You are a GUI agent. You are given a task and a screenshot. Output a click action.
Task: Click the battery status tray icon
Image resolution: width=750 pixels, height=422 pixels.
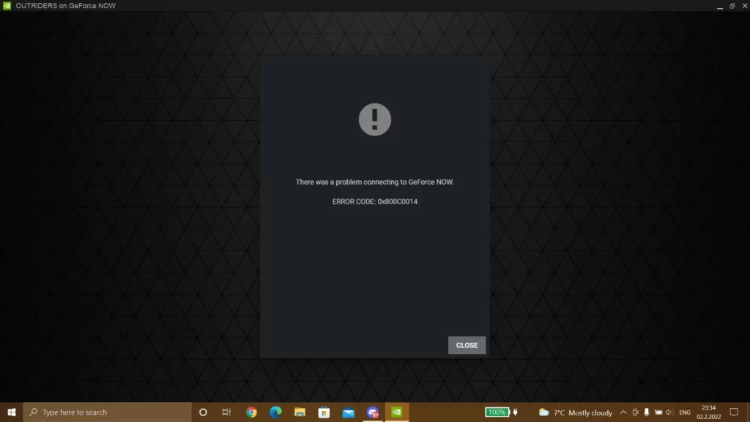click(658, 412)
